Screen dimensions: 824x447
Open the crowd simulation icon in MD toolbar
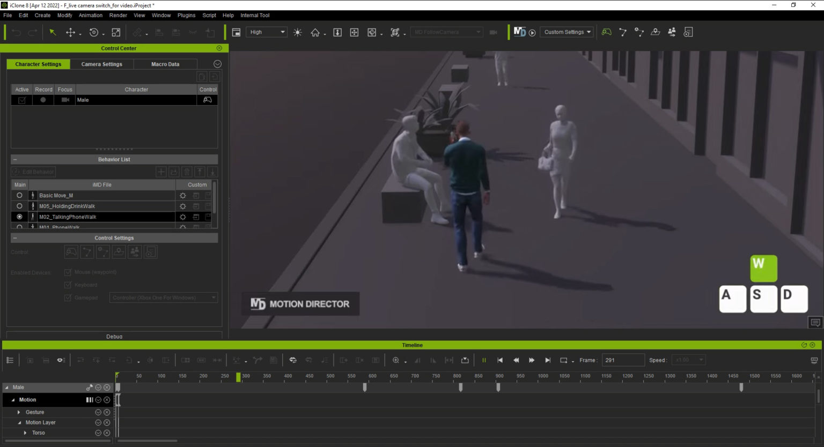(671, 32)
